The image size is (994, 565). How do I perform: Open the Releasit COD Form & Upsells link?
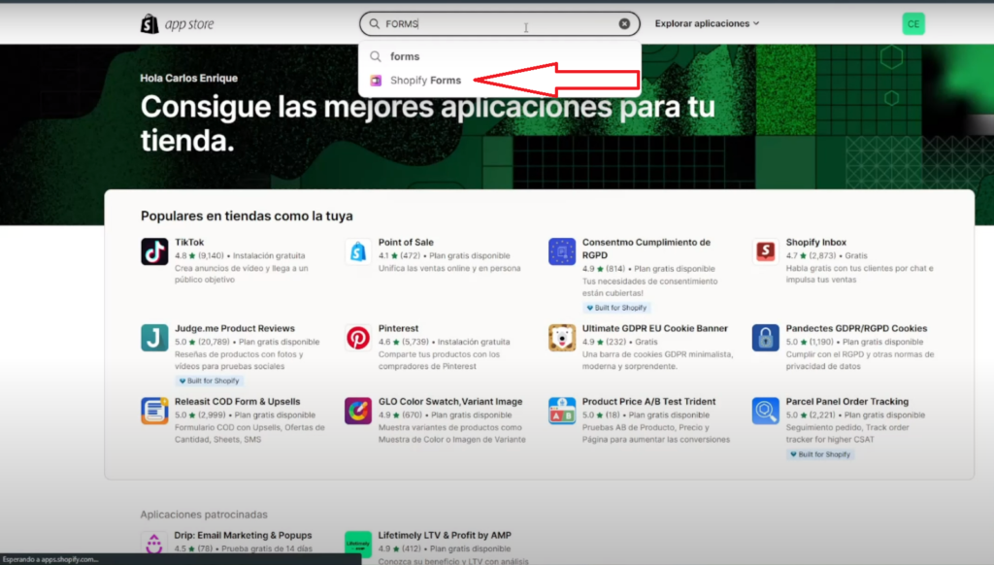pos(237,401)
